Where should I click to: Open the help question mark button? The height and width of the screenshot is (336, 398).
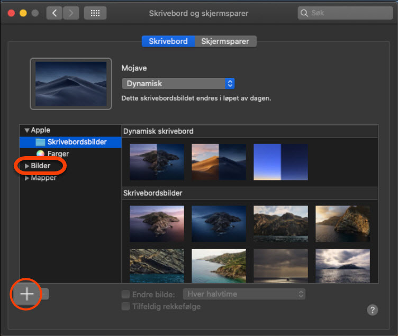coord(373,310)
